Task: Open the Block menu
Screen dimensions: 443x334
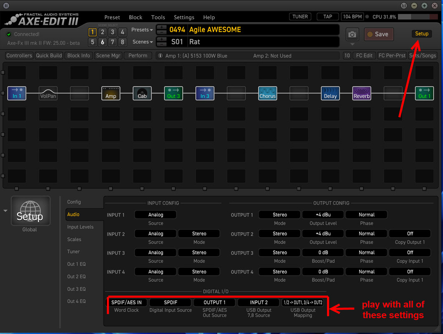Action: click(x=136, y=17)
